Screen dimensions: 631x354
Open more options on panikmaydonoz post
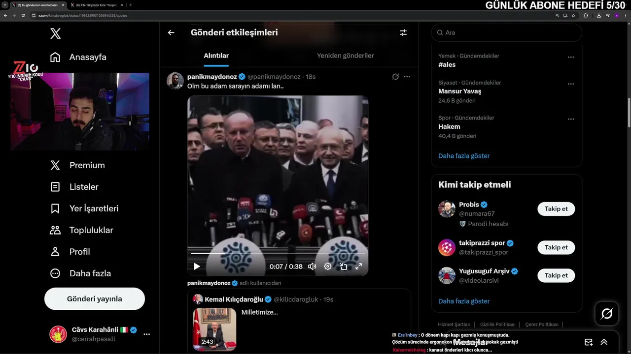407,77
